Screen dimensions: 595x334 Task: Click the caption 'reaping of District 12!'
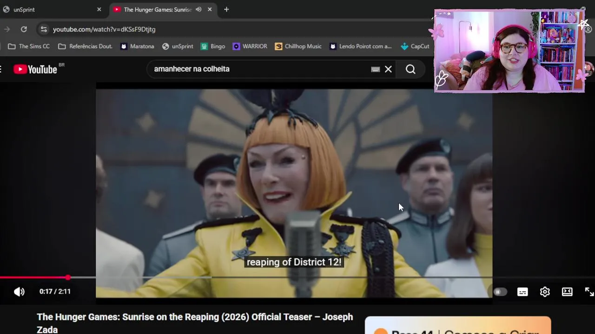[x=294, y=262]
